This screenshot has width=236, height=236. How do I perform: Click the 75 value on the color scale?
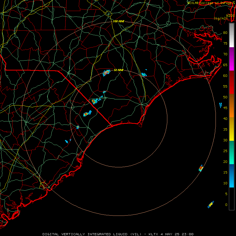point(225,44)
